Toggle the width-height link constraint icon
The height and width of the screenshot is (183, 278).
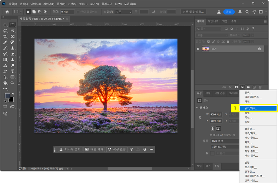tap(201, 118)
